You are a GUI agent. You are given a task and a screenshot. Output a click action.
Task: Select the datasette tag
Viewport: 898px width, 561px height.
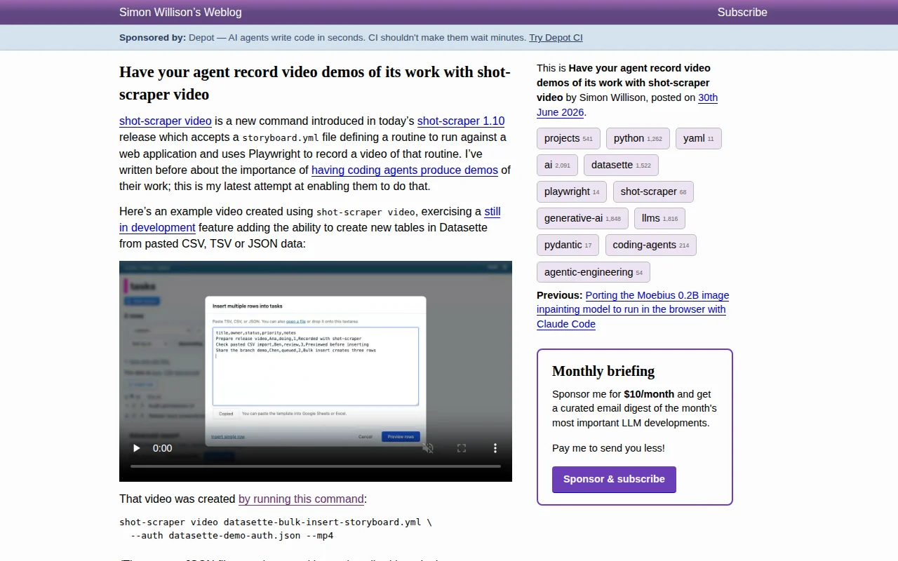pyautogui.click(x=621, y=165)
